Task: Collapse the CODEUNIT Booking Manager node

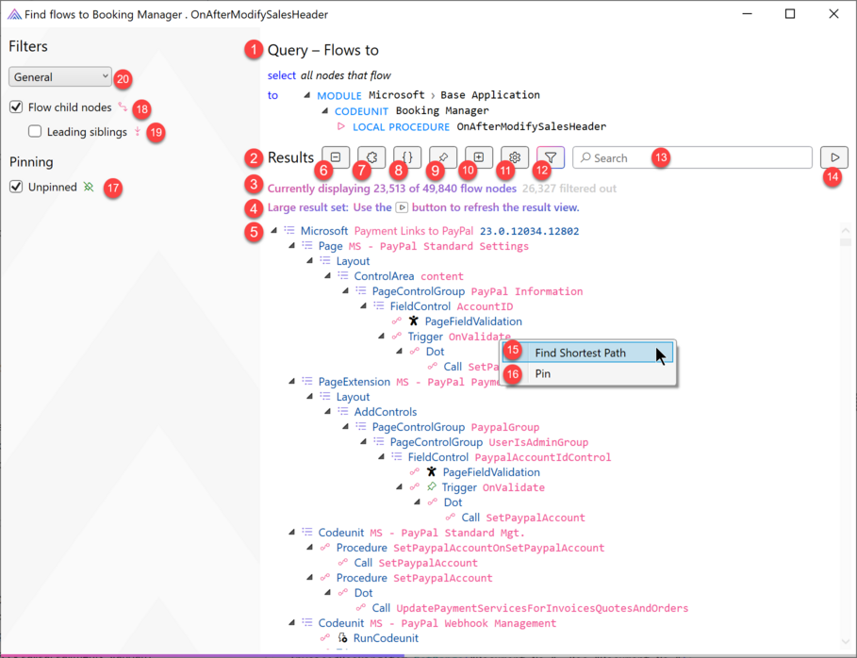Action: [324, 111]
